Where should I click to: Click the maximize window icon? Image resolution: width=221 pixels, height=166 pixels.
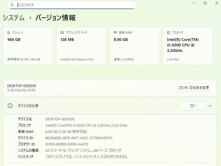coord(205,3)
